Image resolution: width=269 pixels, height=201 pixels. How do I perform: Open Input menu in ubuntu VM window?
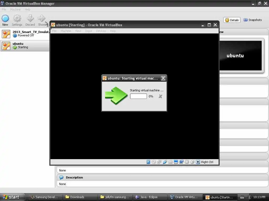(89, 31)
